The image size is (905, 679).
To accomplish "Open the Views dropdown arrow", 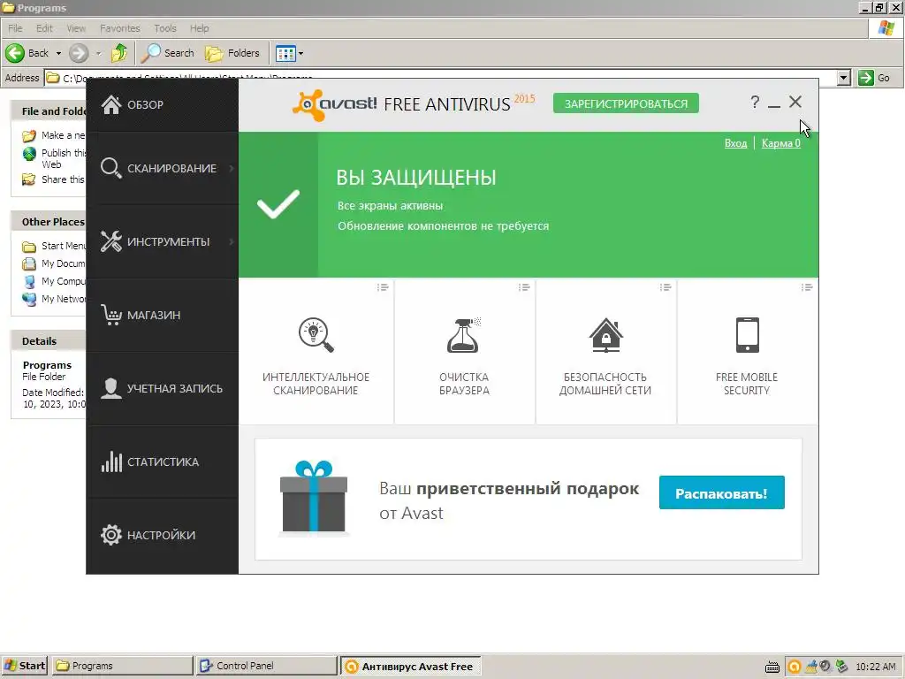I will (300, 54).
